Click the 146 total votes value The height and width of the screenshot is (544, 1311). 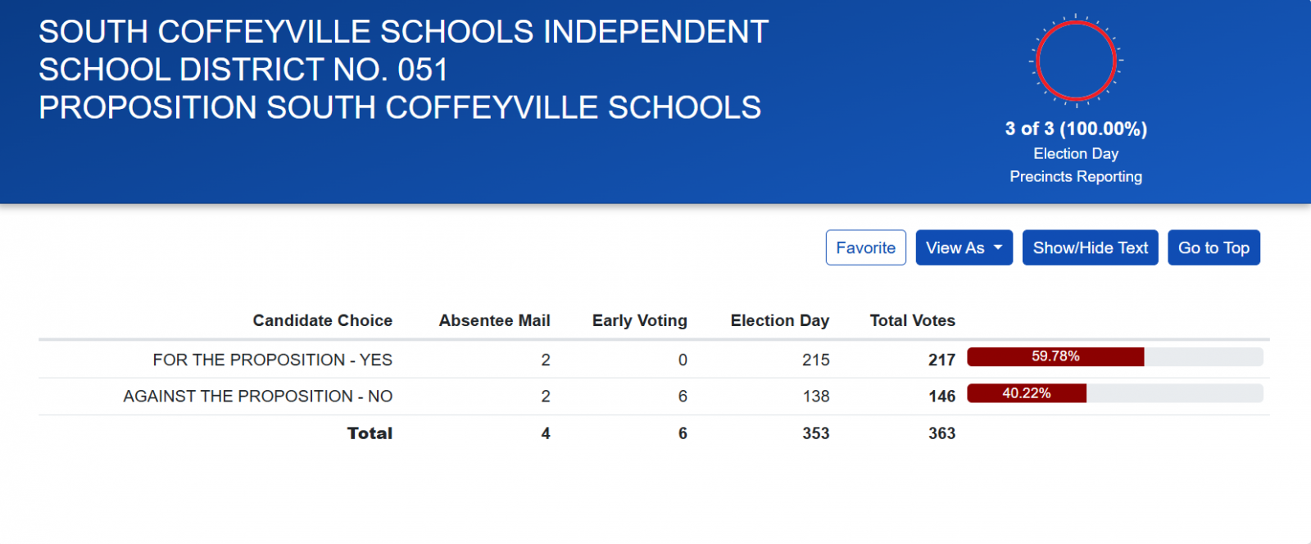point(941,397)
